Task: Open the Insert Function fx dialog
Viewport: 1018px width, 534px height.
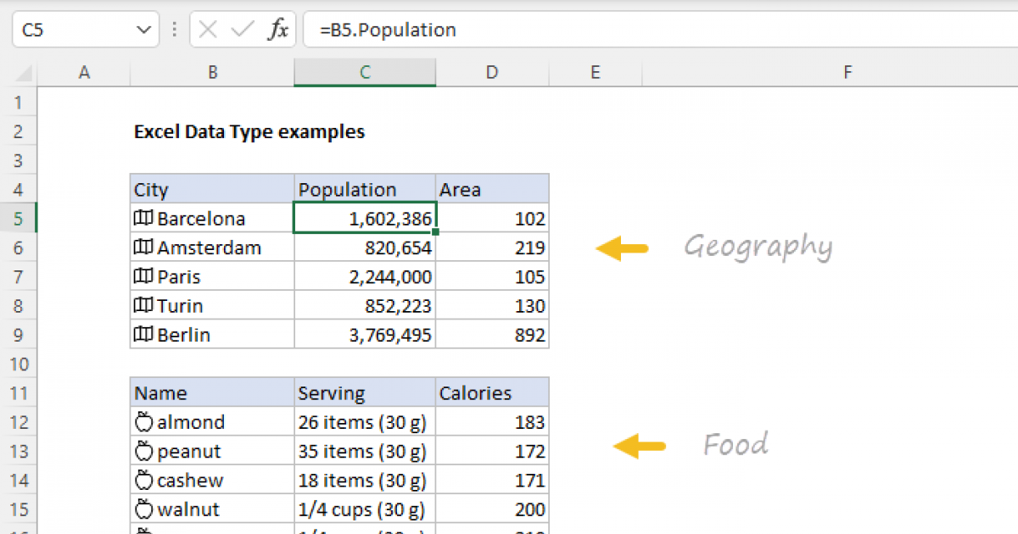Action: pos(280,29)
